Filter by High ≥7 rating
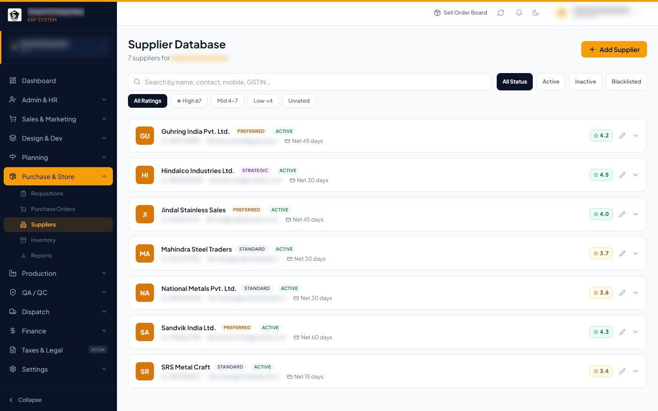Viewport: 658px width, 411px height. [189, 101]
